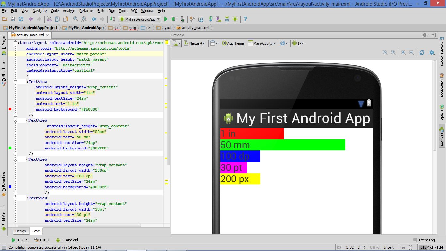The image size is (446, 251).
Task: Open the API level 17 dropdown
Action: click(x=298, y=43)
